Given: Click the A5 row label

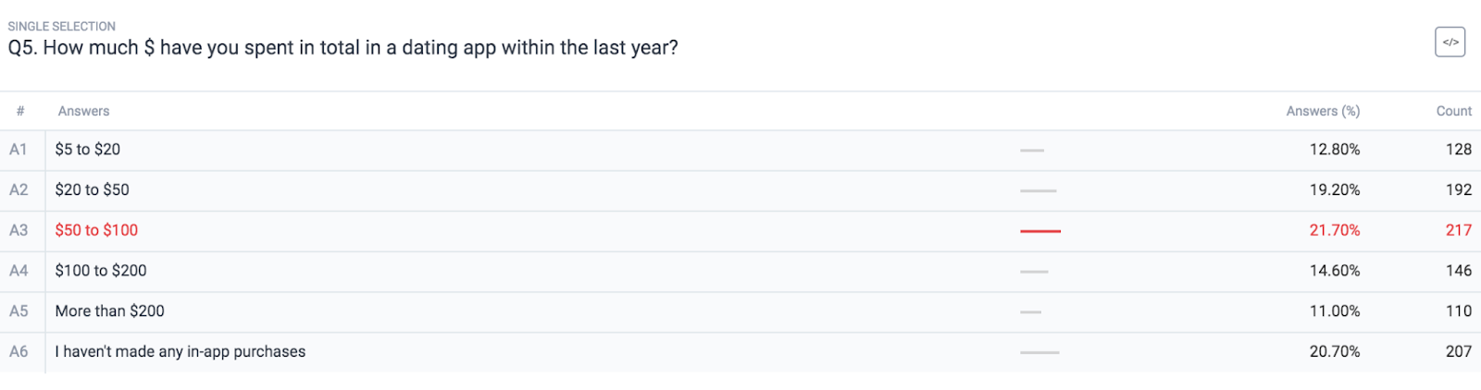Looking at the screenshot, I should pos(19,311).
